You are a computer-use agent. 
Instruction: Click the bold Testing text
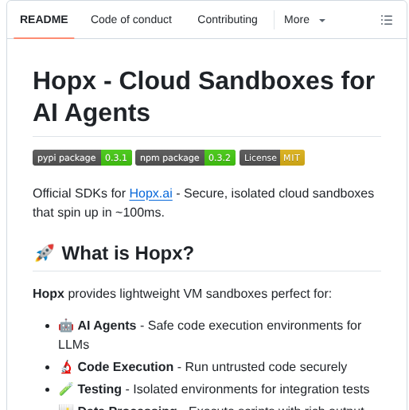point(99,389)
